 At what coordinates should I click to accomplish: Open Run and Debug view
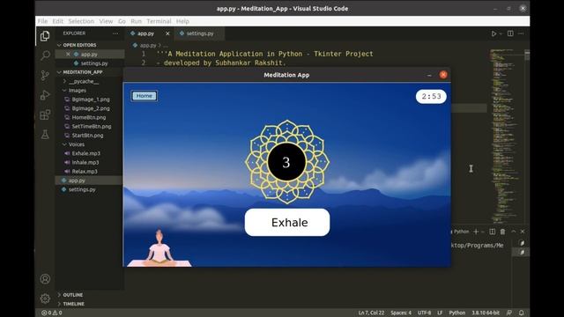(x=45, y=95)
